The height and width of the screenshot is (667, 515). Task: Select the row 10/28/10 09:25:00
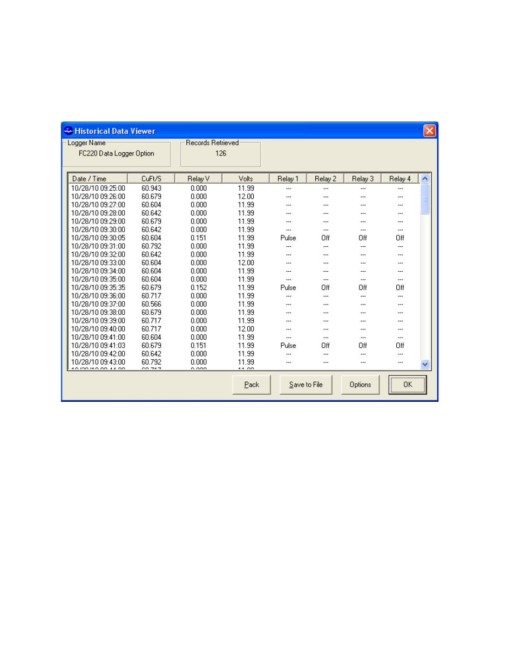(x=244, y=188)
